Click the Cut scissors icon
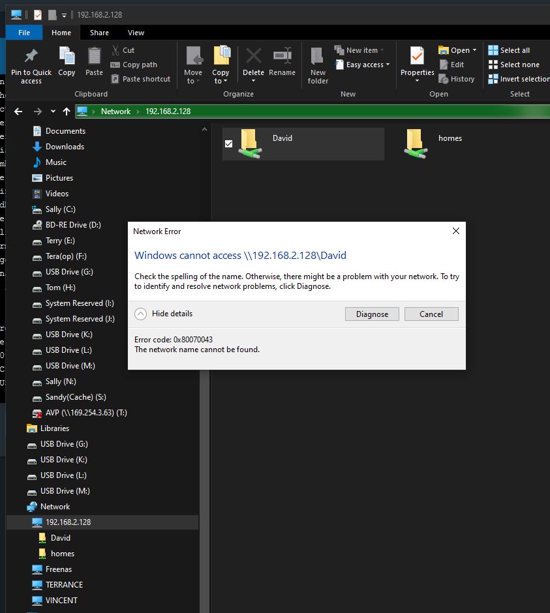550x613 pixels. [115, 50]
